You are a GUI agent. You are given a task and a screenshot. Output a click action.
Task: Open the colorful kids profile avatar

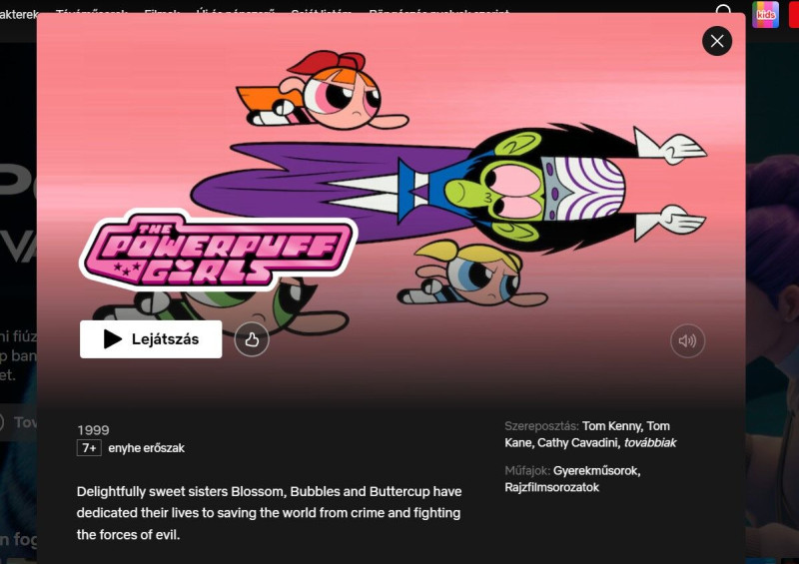(765, 14)
